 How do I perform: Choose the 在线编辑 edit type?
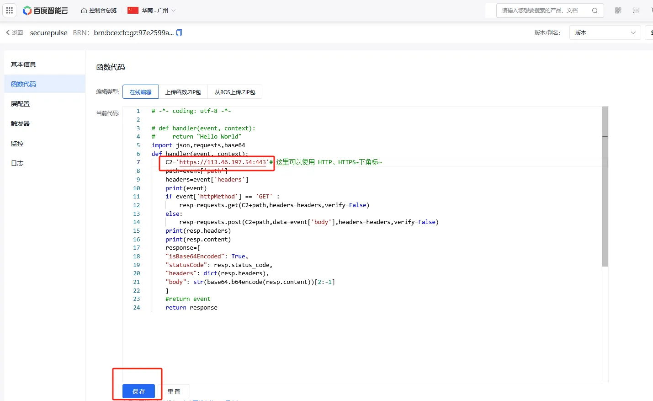pyautogui.click(x=140, y=92)
